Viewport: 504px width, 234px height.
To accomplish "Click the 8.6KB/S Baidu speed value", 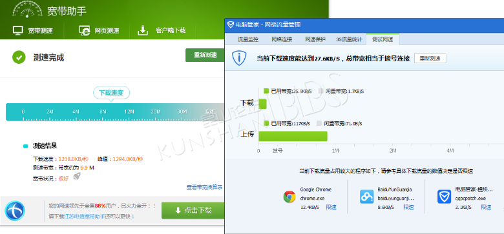I will 386,208.
